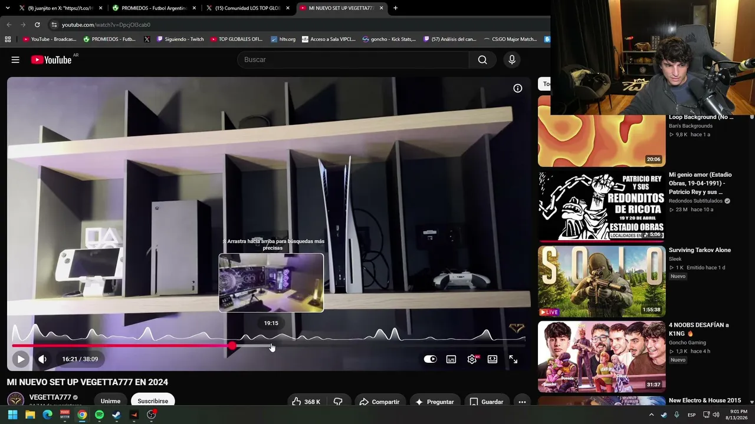The width and height of the screenshot is (755, 424).
Task: Open File Explorer from the taskbar
Action: tap(30, 415)
